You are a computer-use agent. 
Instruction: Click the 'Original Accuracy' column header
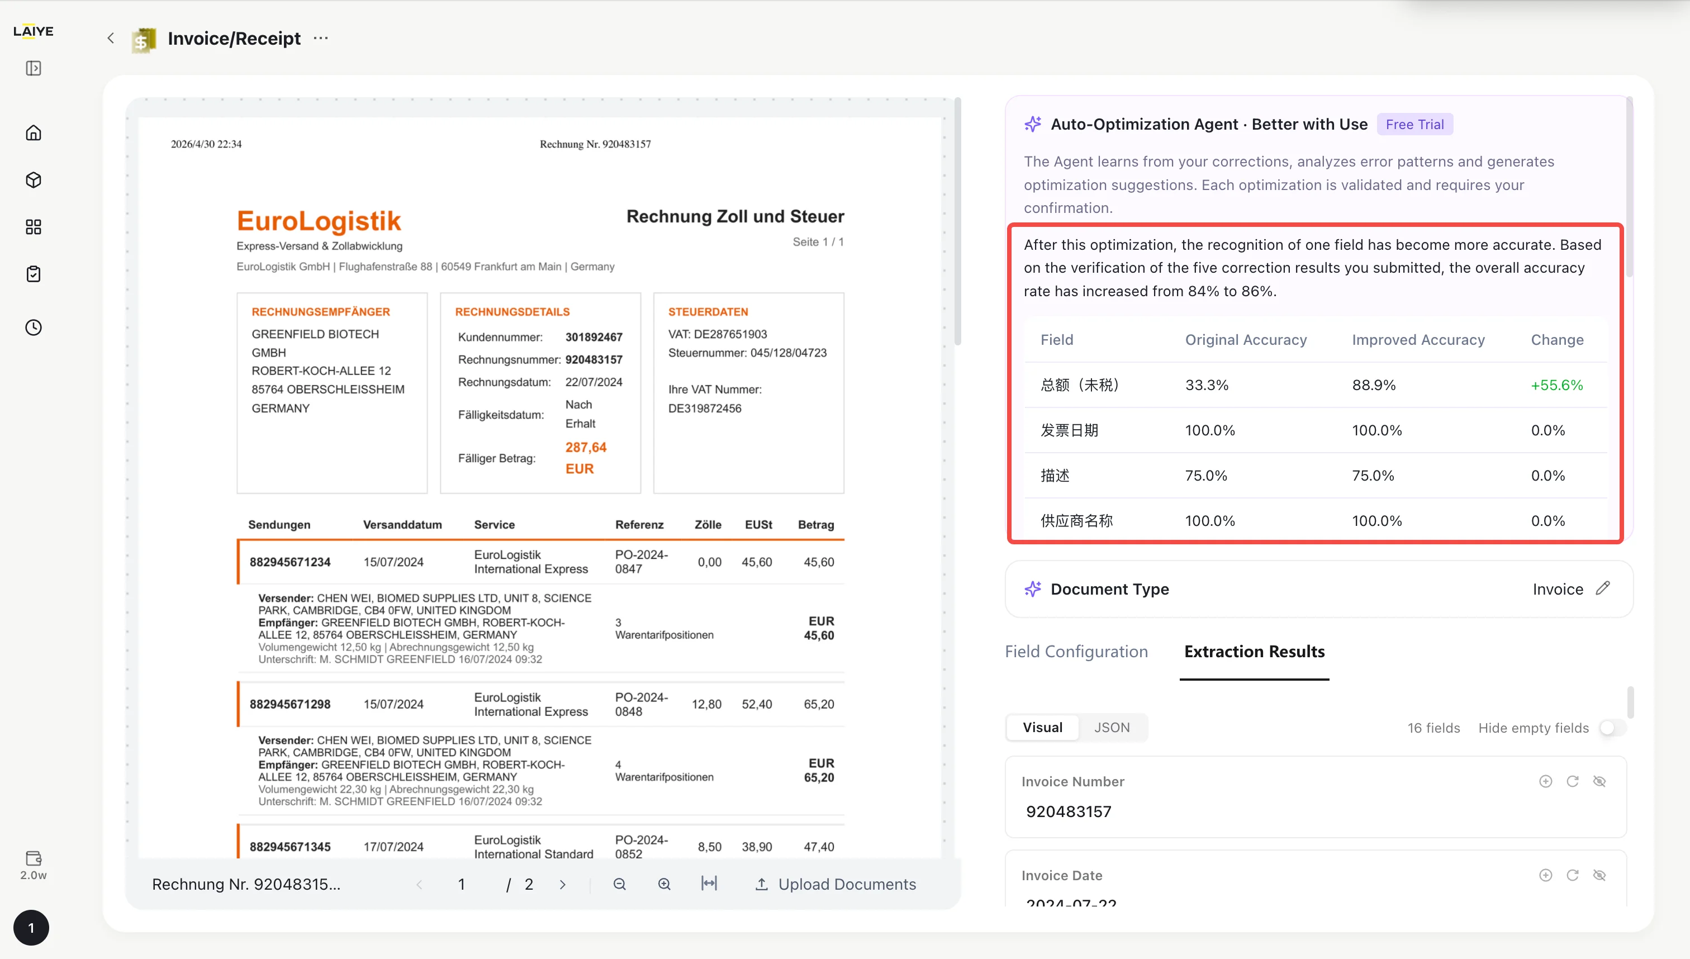1246,340
